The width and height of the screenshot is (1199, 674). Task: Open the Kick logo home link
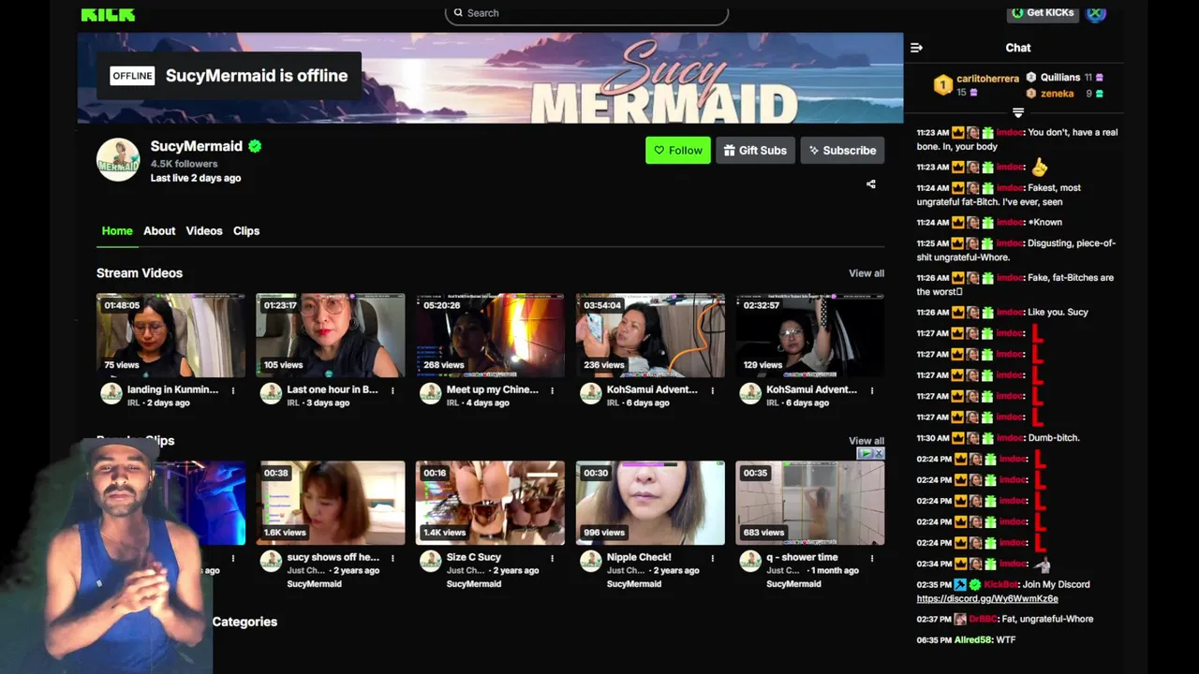[108, 13]
